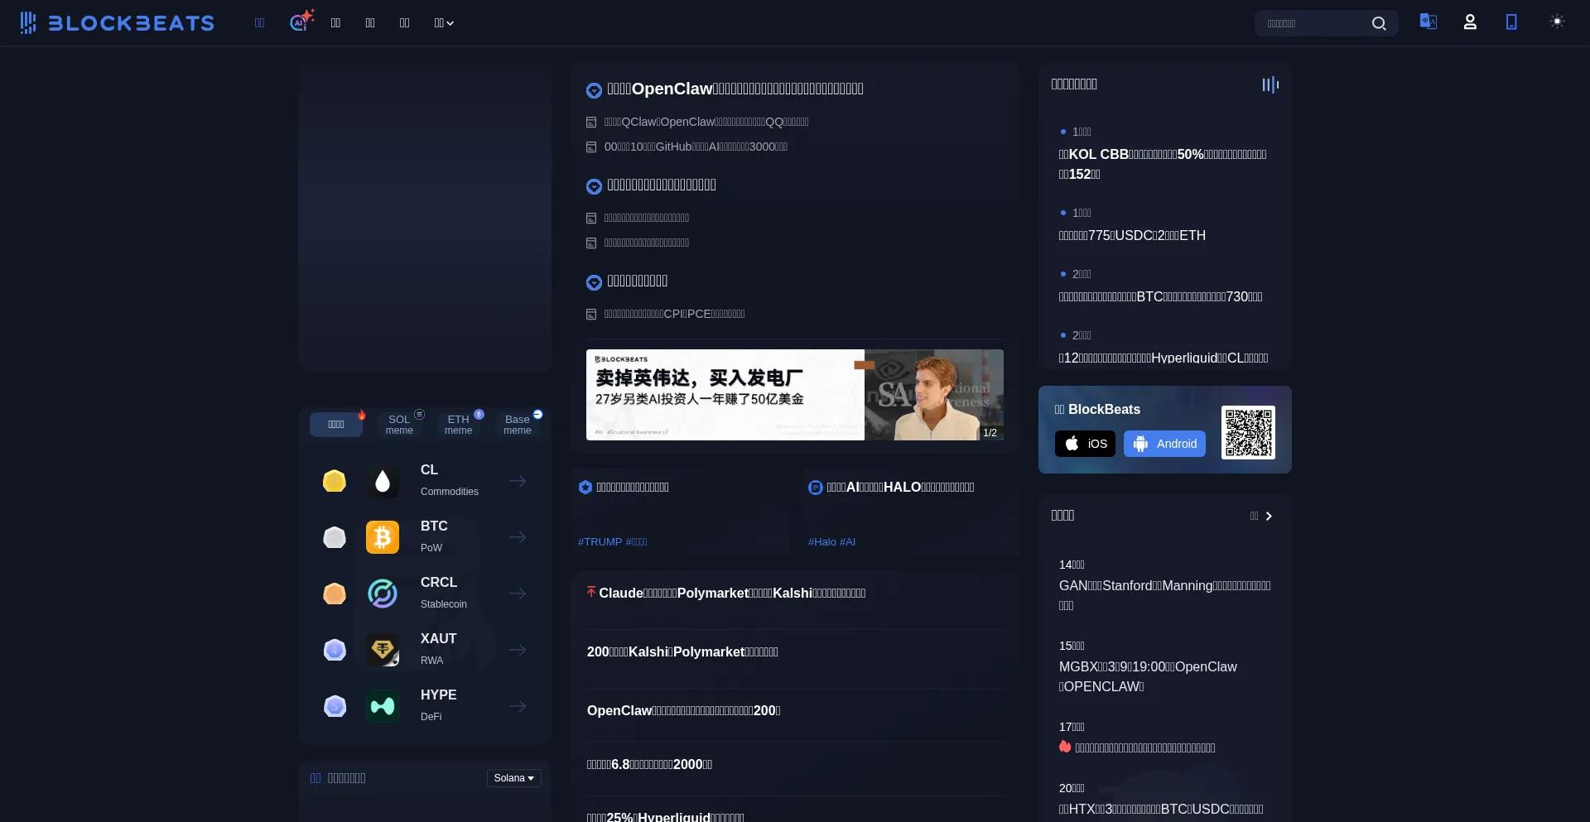Select the first tab with fire badge
The width and height of the screenshot is (1590, 822).
[336, 425]
